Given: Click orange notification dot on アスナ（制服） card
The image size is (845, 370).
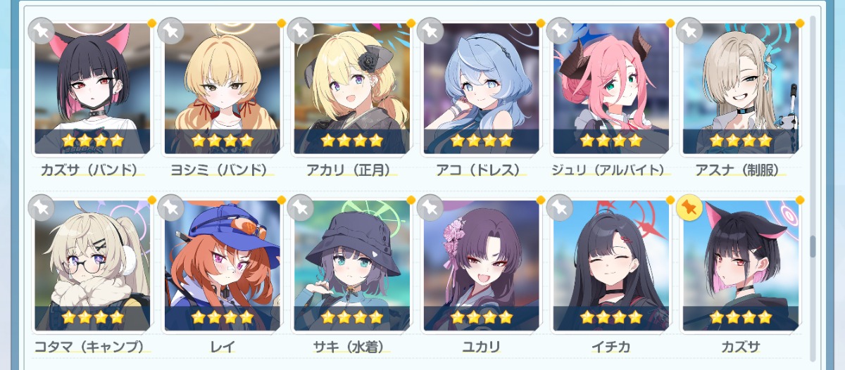Looking at the screenshot, I should (799, 23).
